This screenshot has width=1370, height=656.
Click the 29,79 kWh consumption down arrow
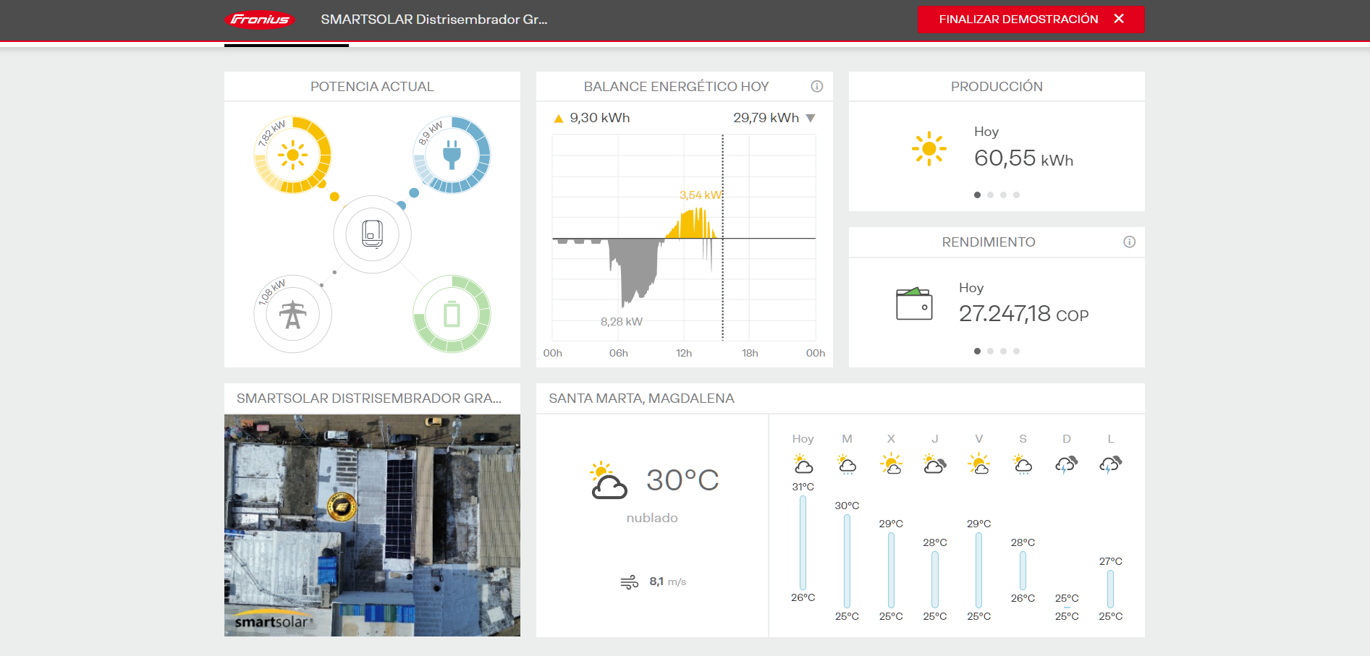[811, 119]
